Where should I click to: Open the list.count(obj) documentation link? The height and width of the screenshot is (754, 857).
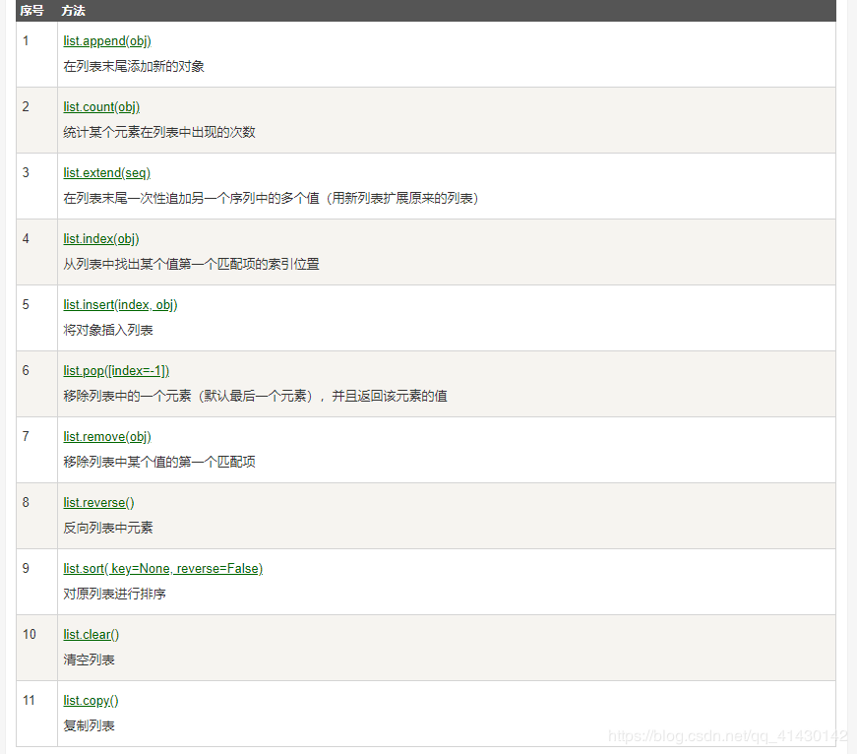tap(100, 106)
